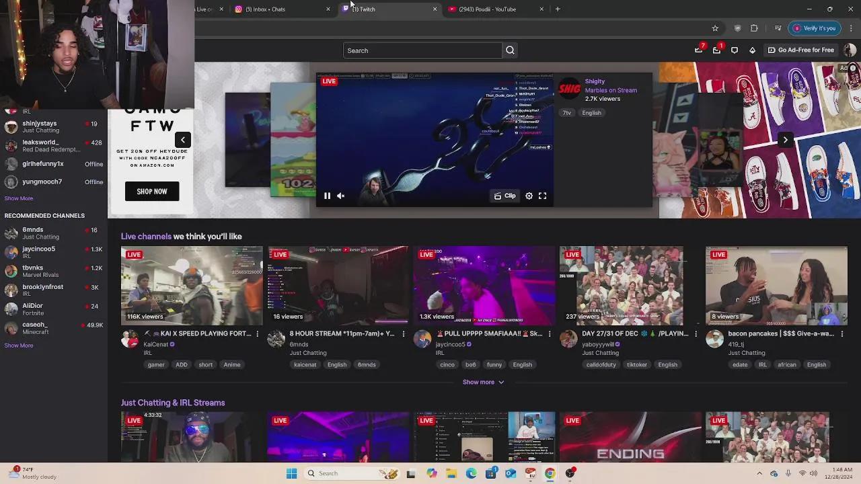Open Twitch Prime loot crown icon

click(698, 50)
